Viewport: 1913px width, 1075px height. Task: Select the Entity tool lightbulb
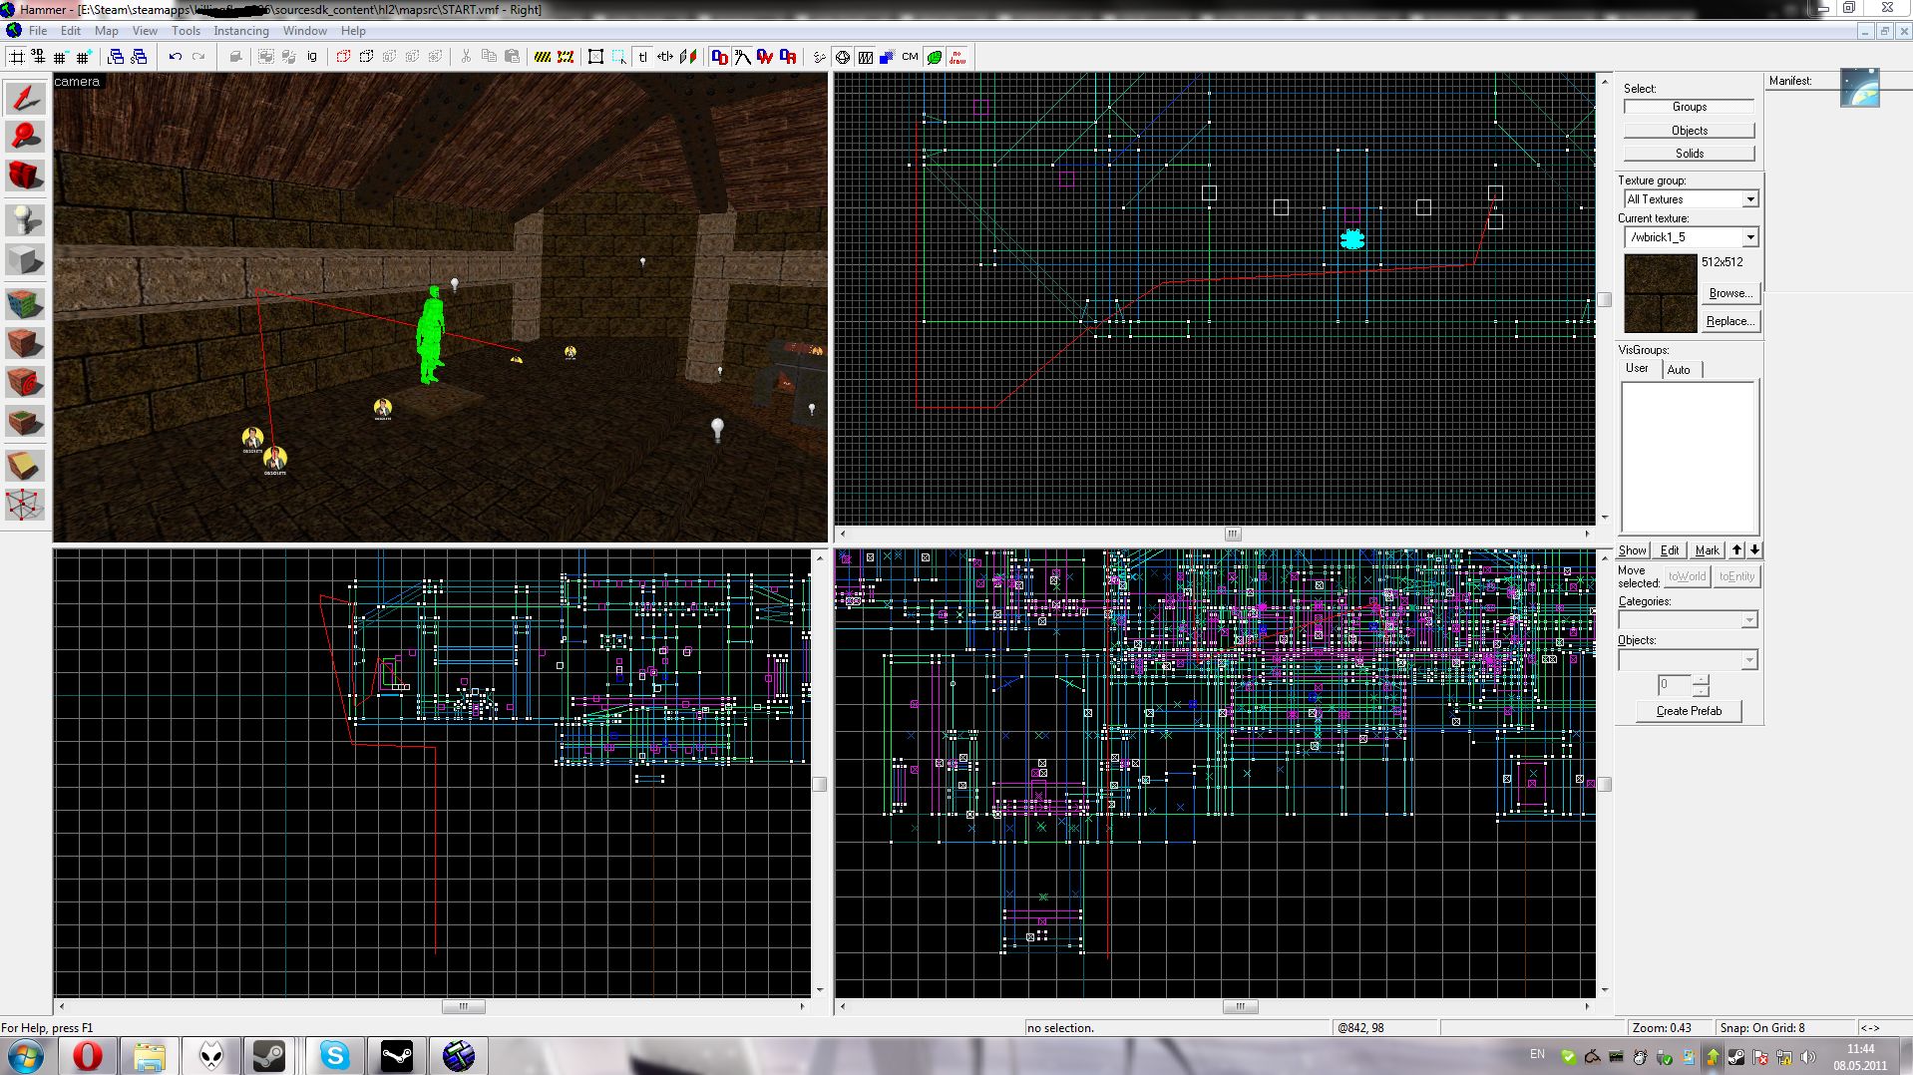pos(25,219)
